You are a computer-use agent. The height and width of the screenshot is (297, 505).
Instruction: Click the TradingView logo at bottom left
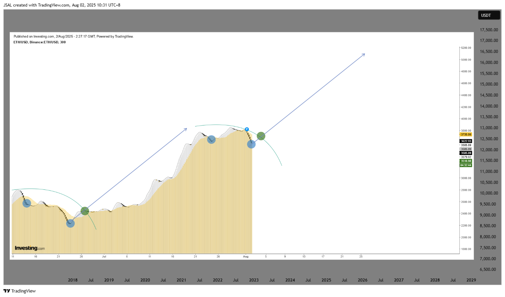[20, 291]
